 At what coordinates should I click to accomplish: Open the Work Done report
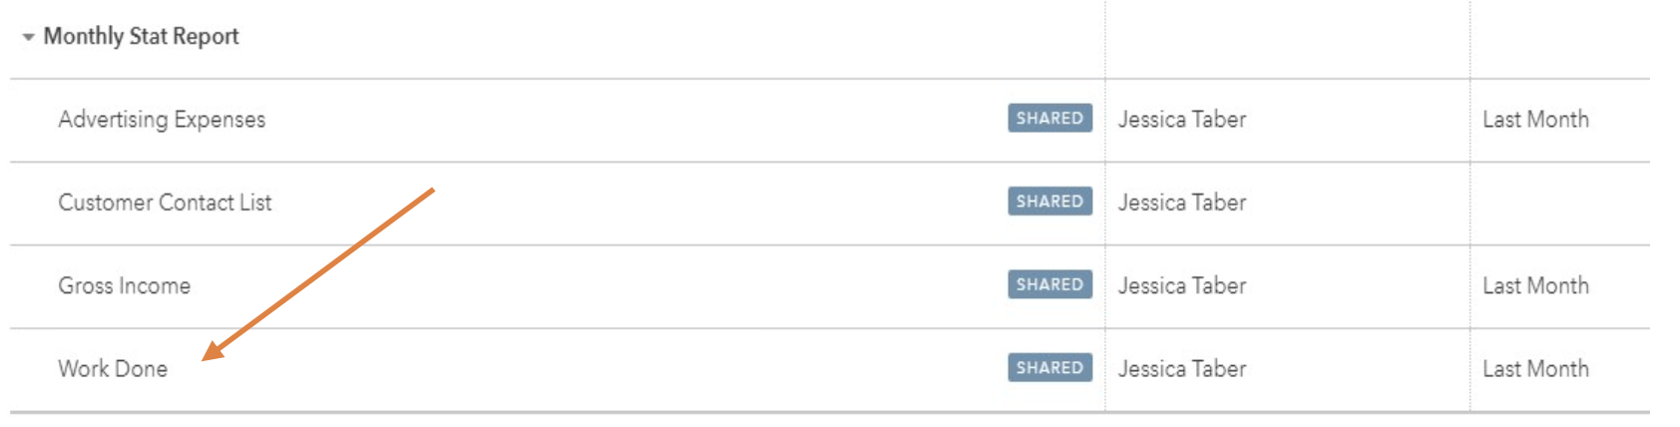[x=113, y=368]
